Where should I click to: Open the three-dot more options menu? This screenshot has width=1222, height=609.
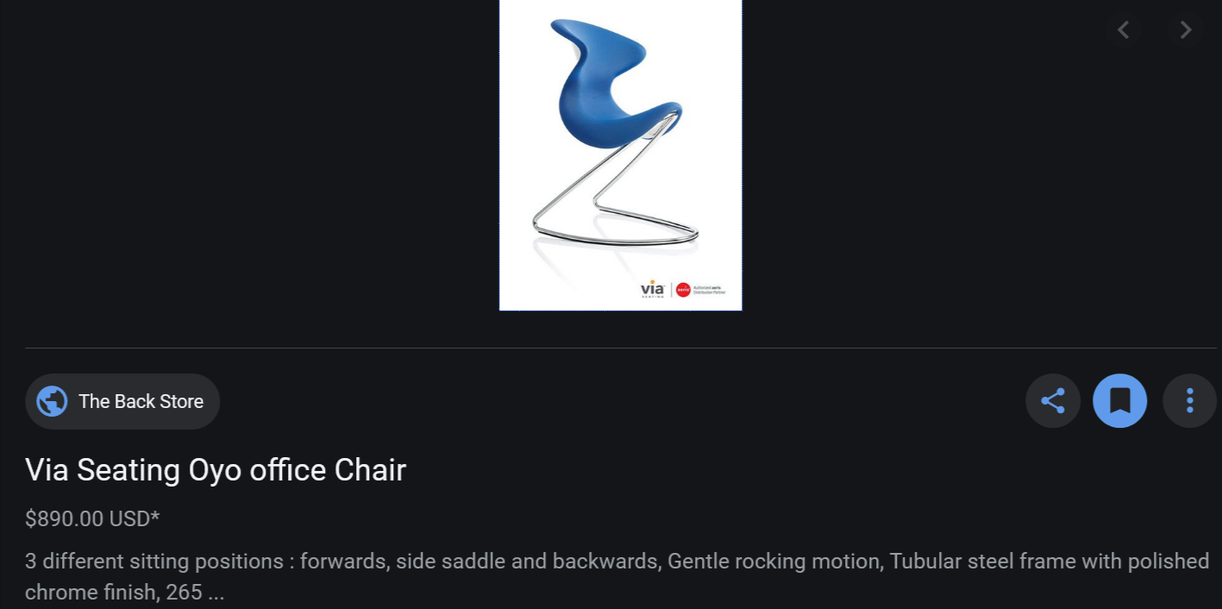tap(1189, 401)
